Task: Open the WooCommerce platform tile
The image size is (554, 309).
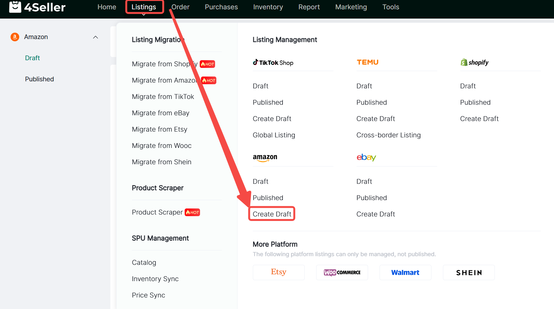Action: [x=342, y=272]
